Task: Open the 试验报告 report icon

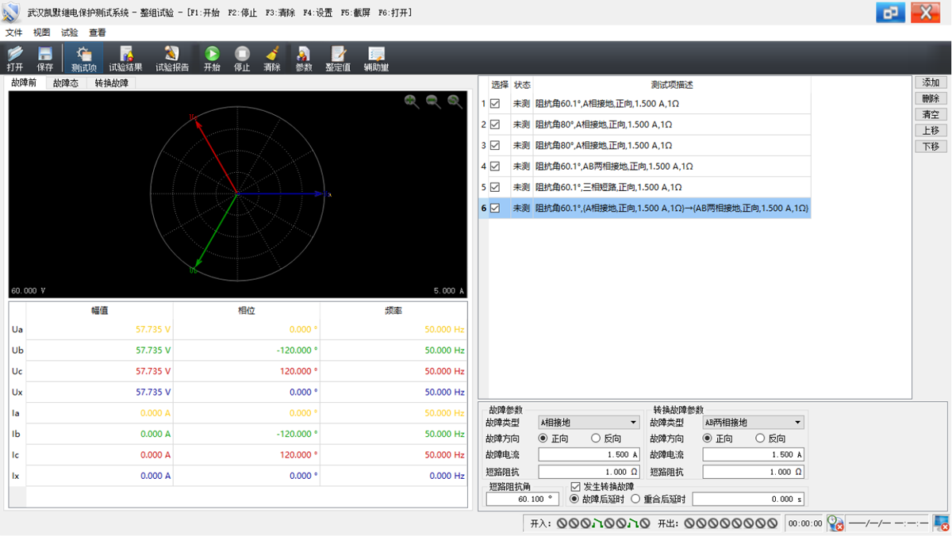Action: pos(172,59)
